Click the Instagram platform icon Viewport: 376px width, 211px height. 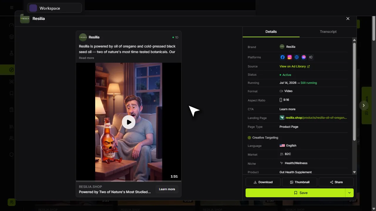(290, 57)
